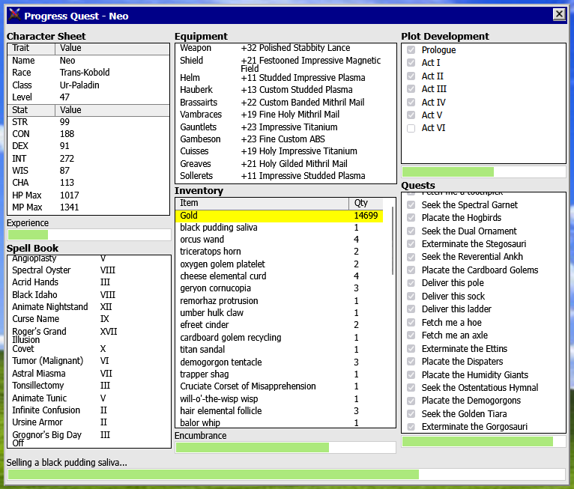The image size is (574, 489).
Task: Select the Cruciate Corset of Misapprehension item
Action: [280, 386]
